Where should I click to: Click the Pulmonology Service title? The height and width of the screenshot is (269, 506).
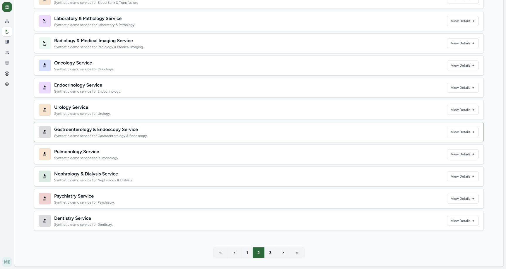pos(77,152)
